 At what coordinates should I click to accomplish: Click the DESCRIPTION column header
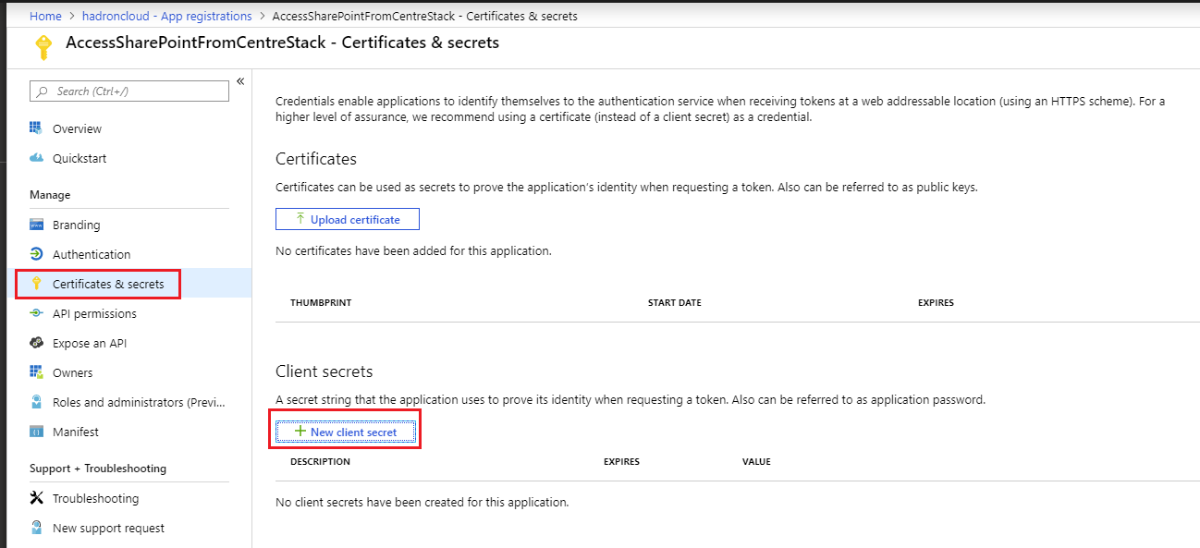[320, 461]
